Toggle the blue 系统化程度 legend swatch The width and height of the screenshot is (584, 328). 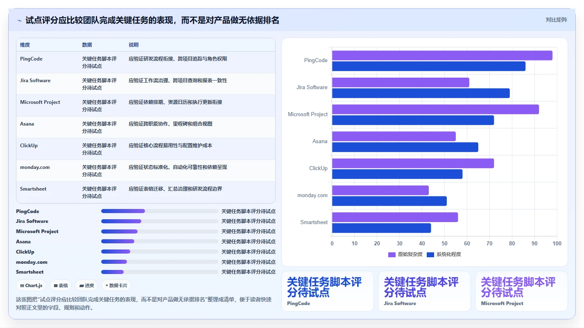pyautogui.click(x=430, y=254)
